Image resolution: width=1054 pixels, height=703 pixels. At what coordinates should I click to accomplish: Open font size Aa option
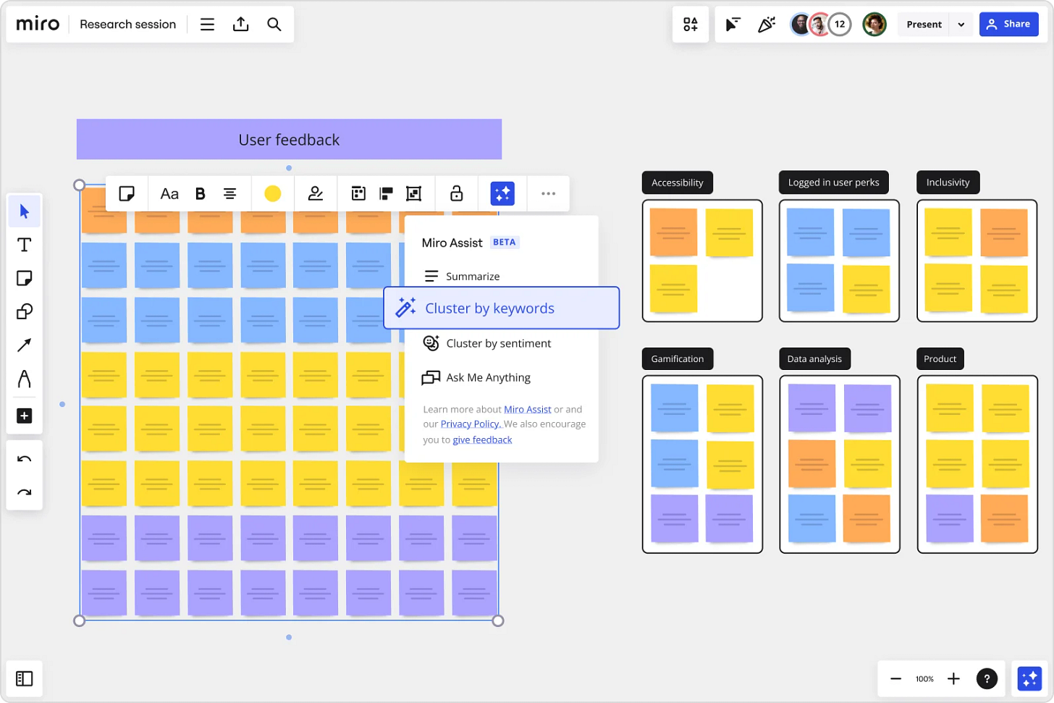(x=169, y=193)
